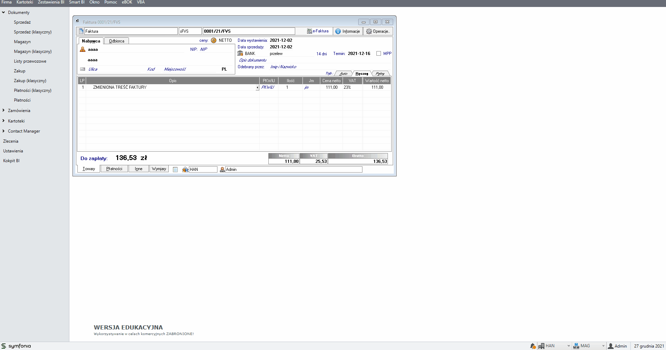The image size is (666, 350).
Task: Select the Pełny mode tab
Action: [x=380, y=74]
